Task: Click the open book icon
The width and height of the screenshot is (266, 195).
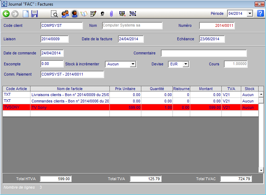Action: [84, 14]
